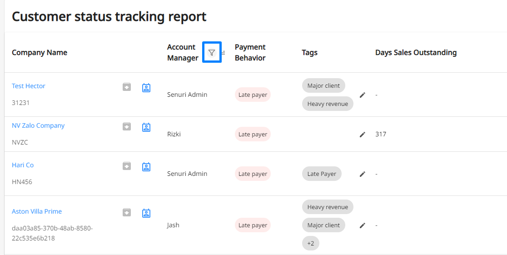Open the Aston Villa Prime link

click(x=37, y=211)
